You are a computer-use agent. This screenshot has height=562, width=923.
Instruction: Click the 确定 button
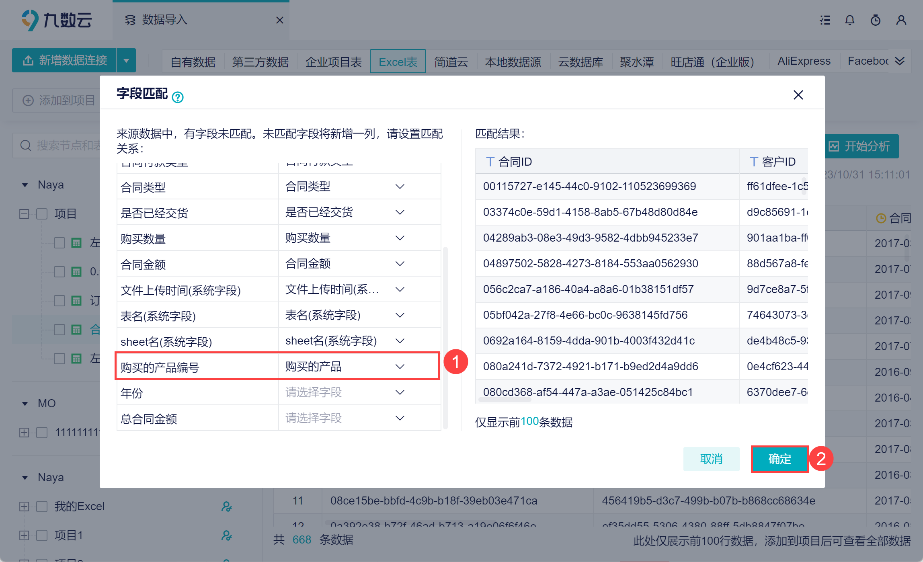click(779, 459)
